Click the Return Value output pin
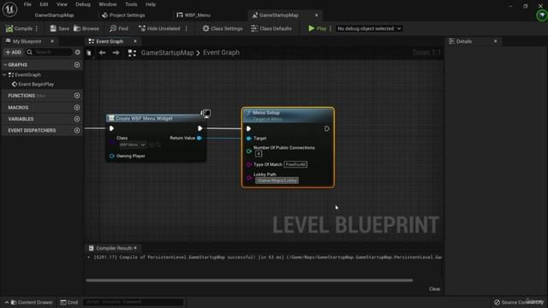548x308 pixels. pyautogui.click(x=200, y=138)
